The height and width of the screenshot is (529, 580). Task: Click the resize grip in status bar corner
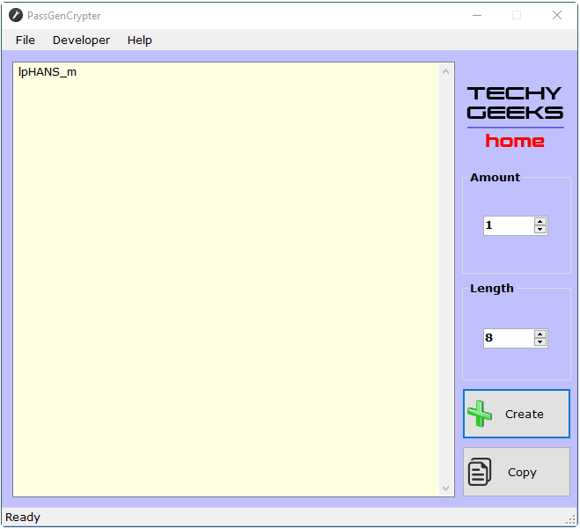coord(570,519)
